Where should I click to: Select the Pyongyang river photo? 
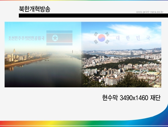pos(43,54)
